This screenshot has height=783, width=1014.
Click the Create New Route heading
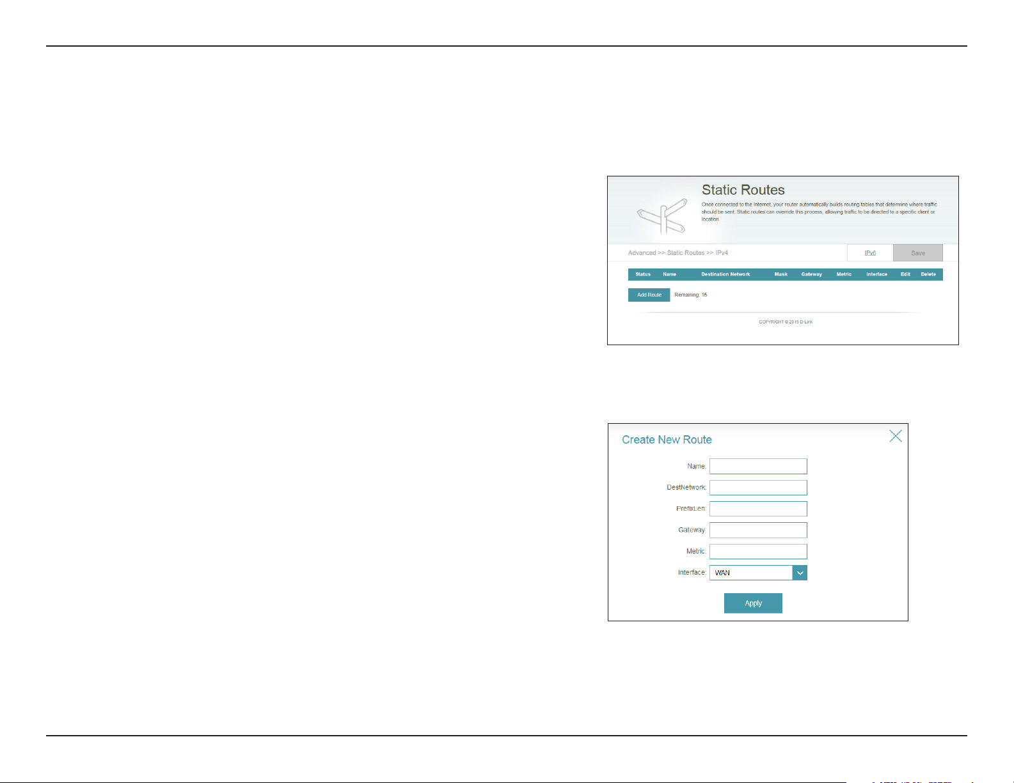coord(667,440)
